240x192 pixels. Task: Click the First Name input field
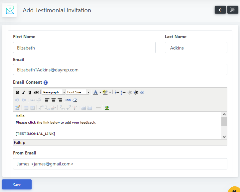(84, 48)
